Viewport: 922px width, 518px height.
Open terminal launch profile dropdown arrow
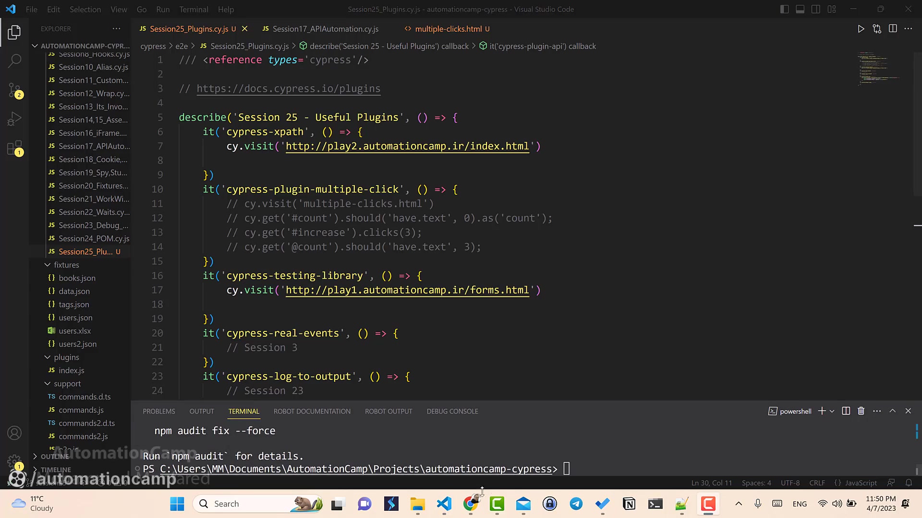click(832, 411)
